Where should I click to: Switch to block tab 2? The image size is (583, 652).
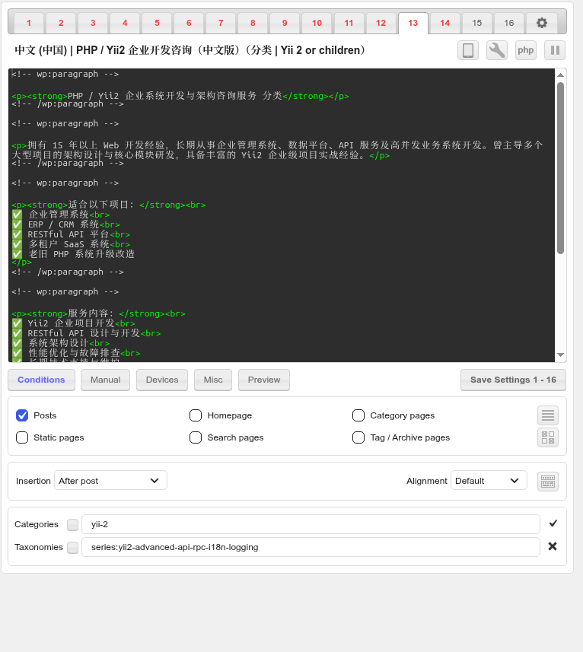click(x=61, y=23)
